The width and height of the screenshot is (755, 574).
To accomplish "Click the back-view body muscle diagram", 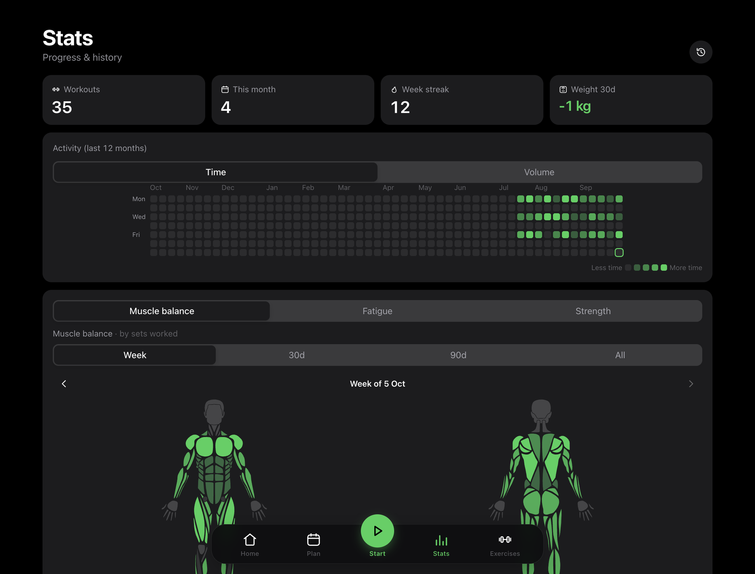I will (541, 486).
